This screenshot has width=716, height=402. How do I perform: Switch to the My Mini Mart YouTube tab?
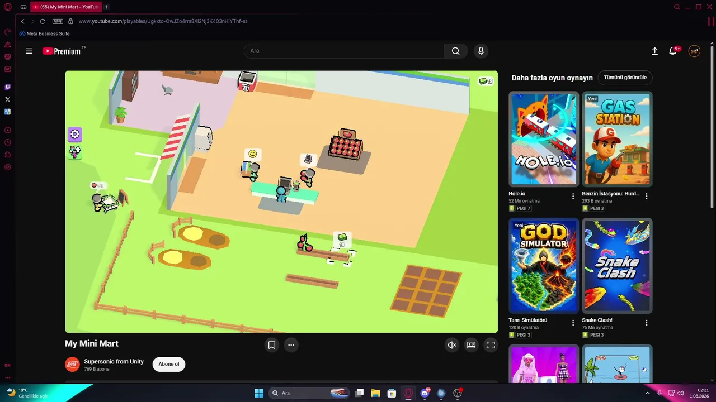click(65, 7)
